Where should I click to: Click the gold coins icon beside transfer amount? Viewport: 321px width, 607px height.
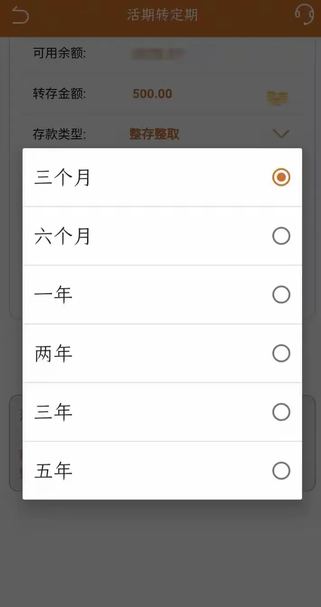pos(278,96)
